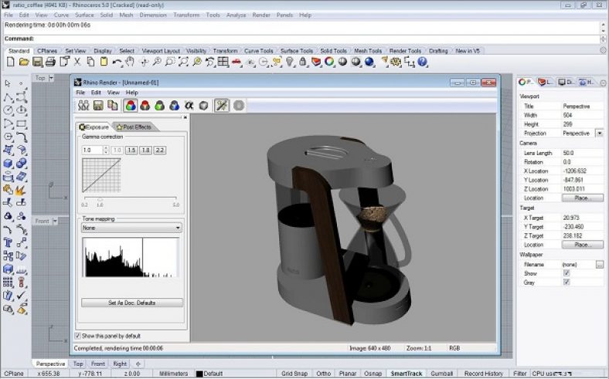Show the red channel only icon

click(145, 106)
